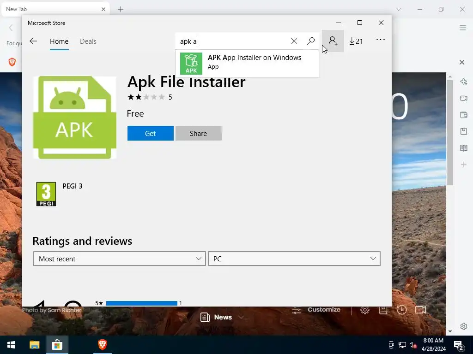Screen dimensions: 473x354
Task: Click the 5-star rating bar
Action: (142, 303)
